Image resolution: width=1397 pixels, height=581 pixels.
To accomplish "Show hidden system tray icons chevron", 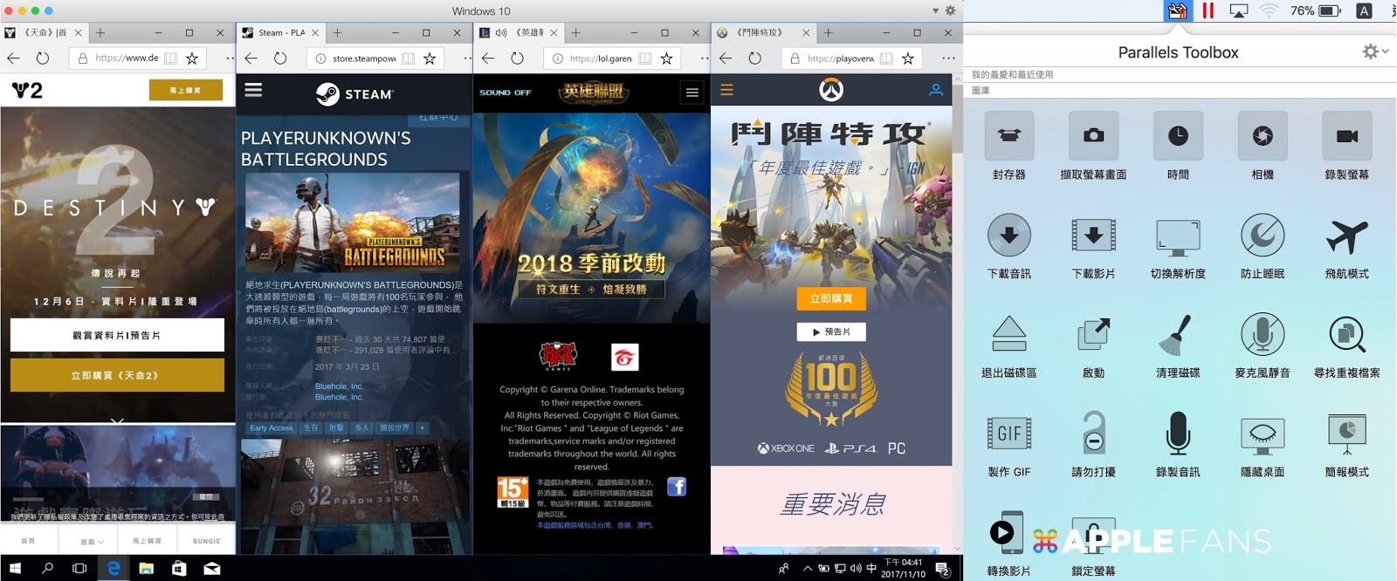I will 807,569.
